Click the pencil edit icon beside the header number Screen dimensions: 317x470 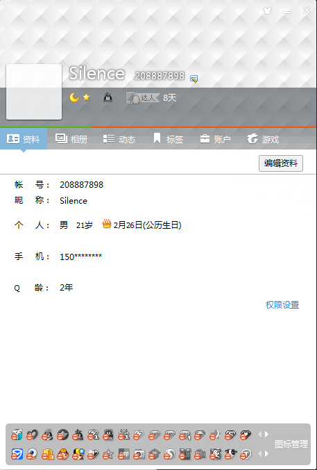coord(194,79)
